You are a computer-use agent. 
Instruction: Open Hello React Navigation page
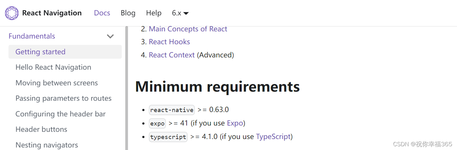pyautogui.click(x=53, y=67)
